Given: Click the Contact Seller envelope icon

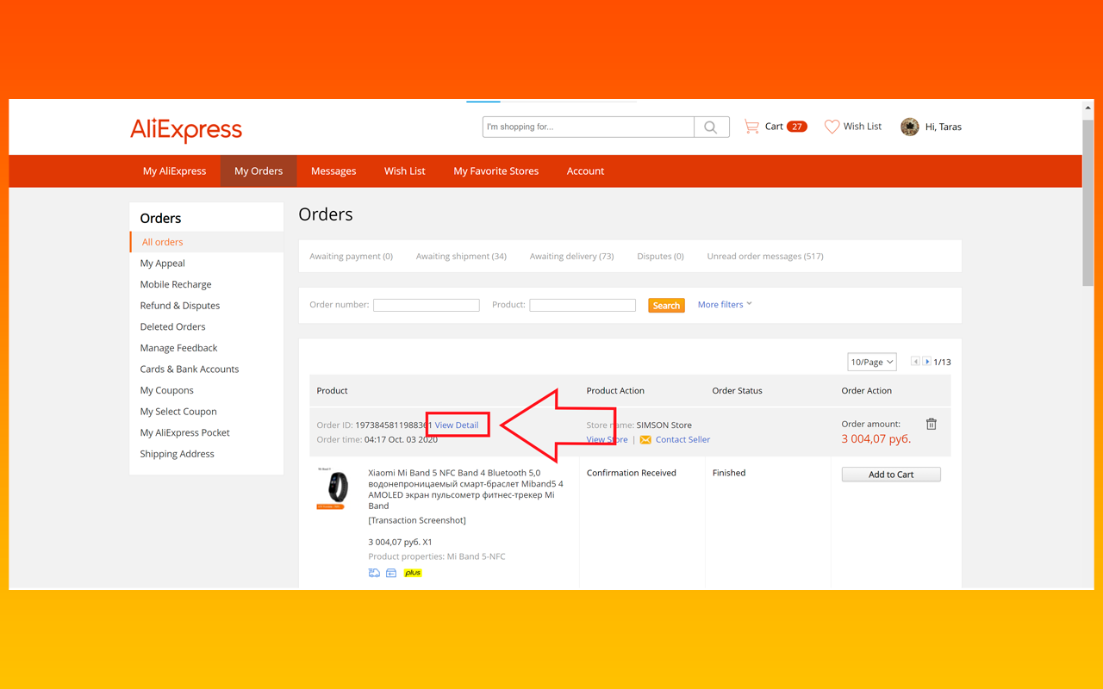Looking at the screenshot, I should (x=645, y=439).
